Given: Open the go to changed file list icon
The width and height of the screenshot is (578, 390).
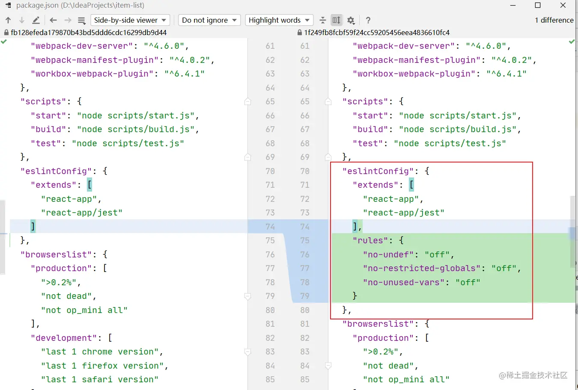Looking at the screenshot, I should click(82, 20).
